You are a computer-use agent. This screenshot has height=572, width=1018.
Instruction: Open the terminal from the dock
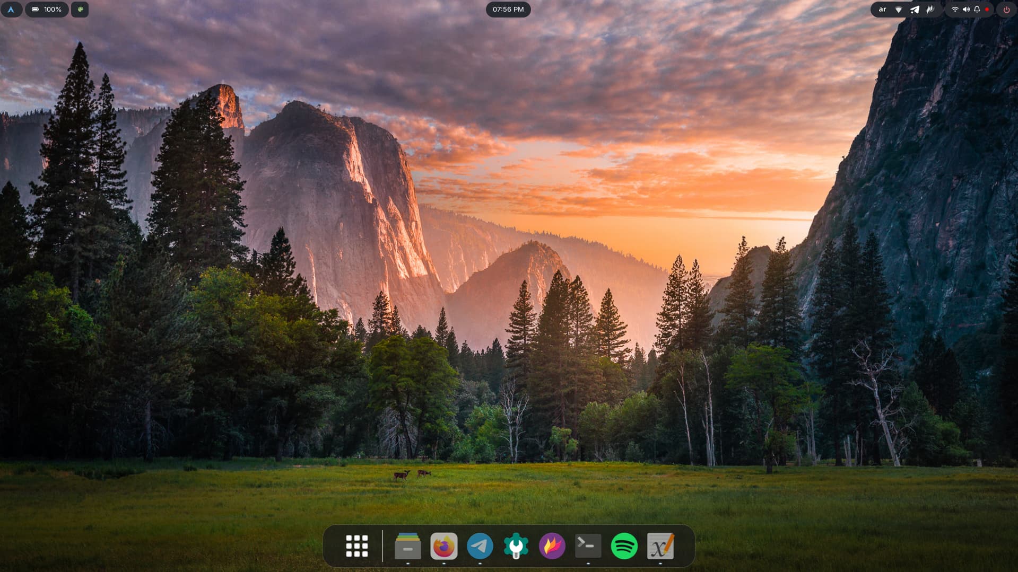tap(588, 546)
